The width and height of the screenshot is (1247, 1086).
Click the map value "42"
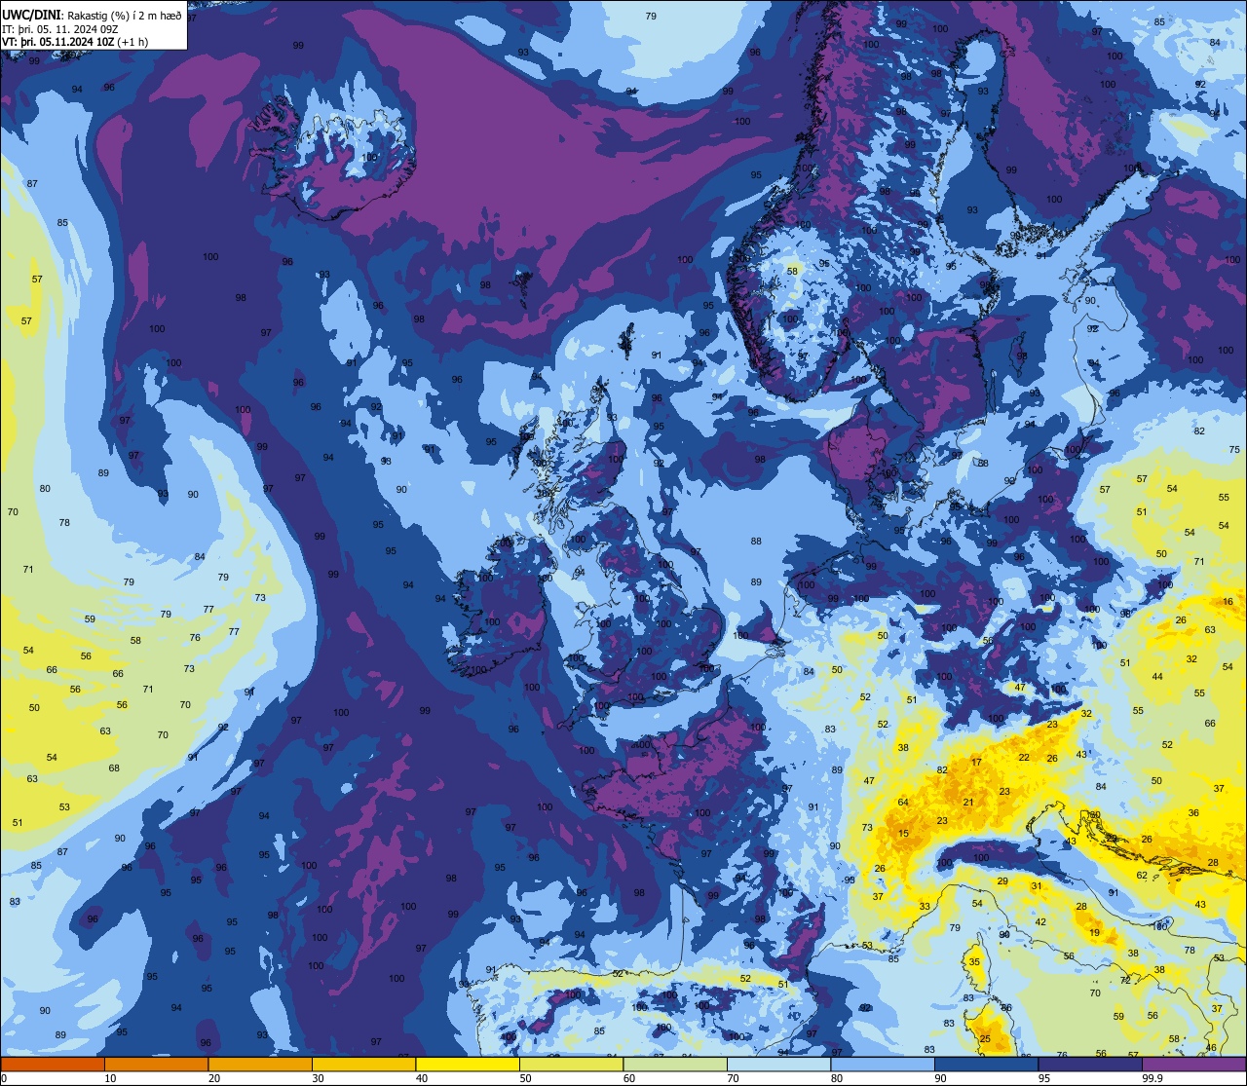pyautogui.click(x=1040, y=922)
